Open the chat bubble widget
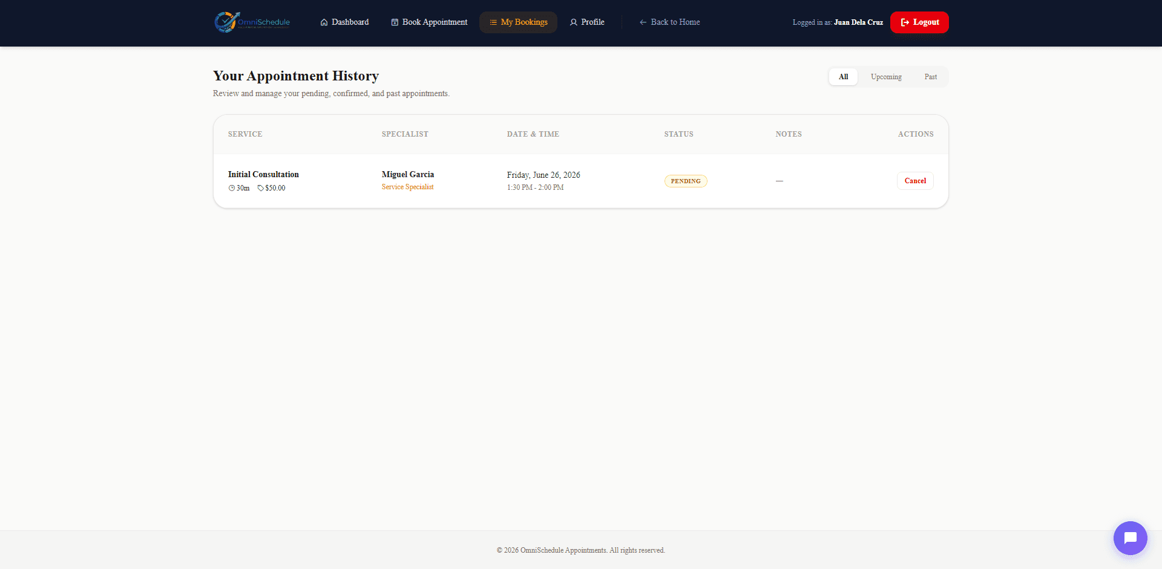1162x569 pixels. (1130, 538)
